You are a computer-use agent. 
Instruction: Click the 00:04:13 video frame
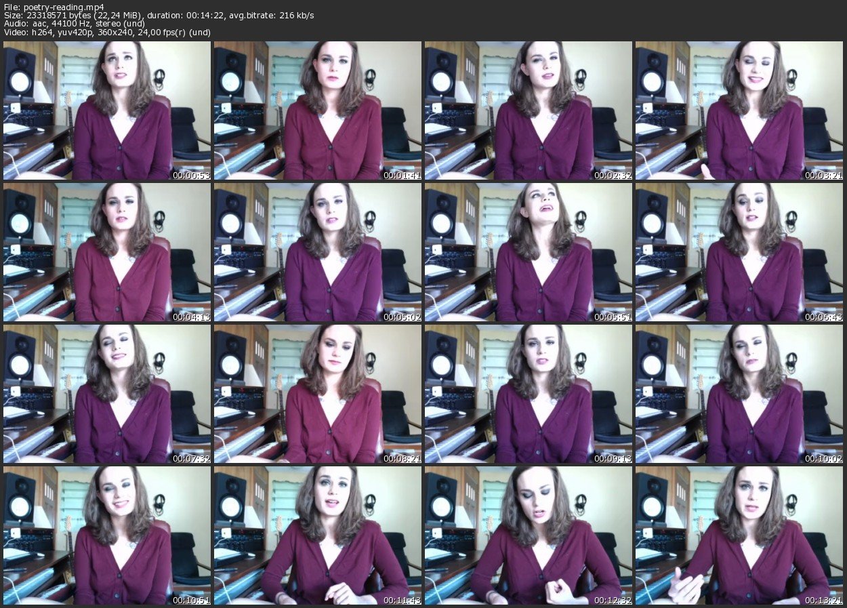(x=107, y=251)
